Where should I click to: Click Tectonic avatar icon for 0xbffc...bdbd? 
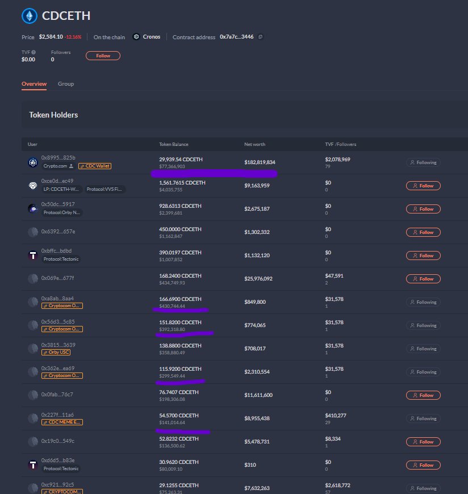32,256
